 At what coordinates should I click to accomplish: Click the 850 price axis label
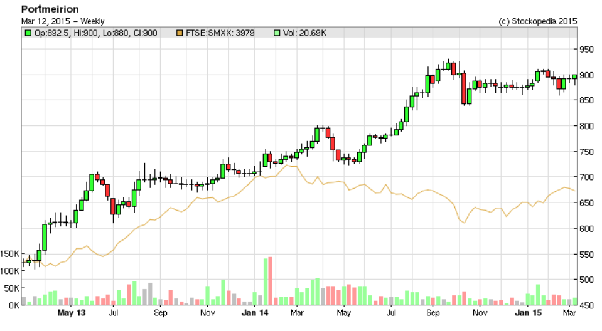586,100
